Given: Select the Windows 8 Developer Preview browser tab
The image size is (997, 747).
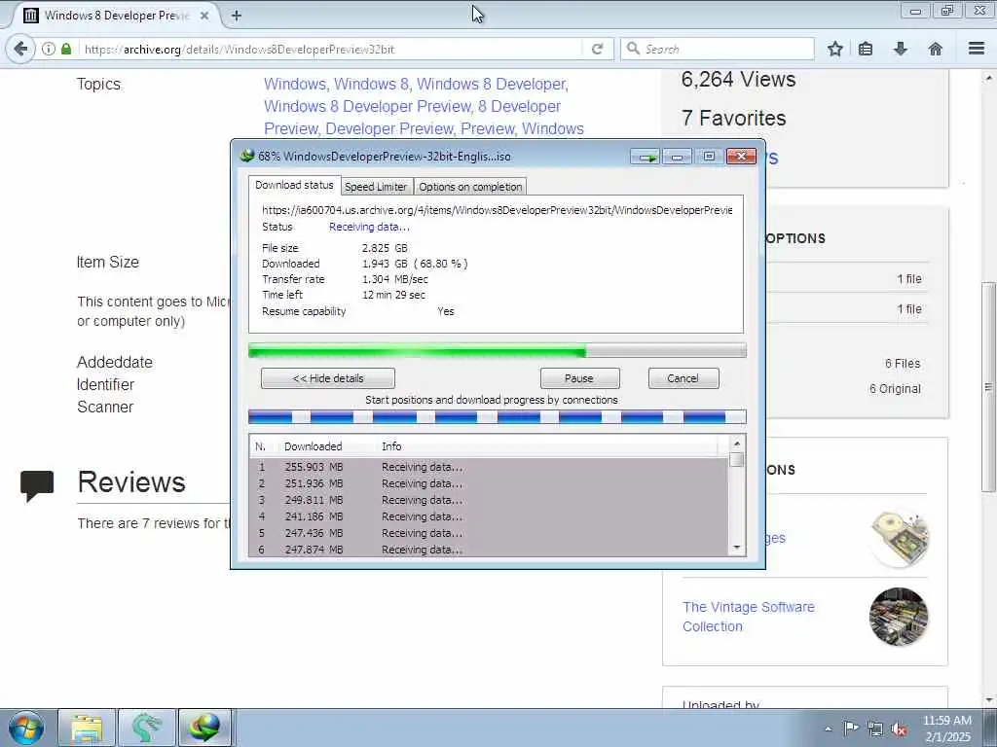Looking at the screenshot, I should (117, 16).
